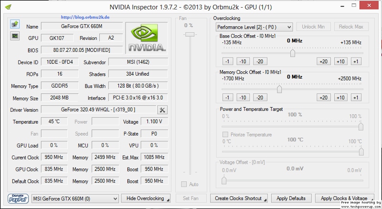Enable the Auto fan checkbox

pos(184,184)
